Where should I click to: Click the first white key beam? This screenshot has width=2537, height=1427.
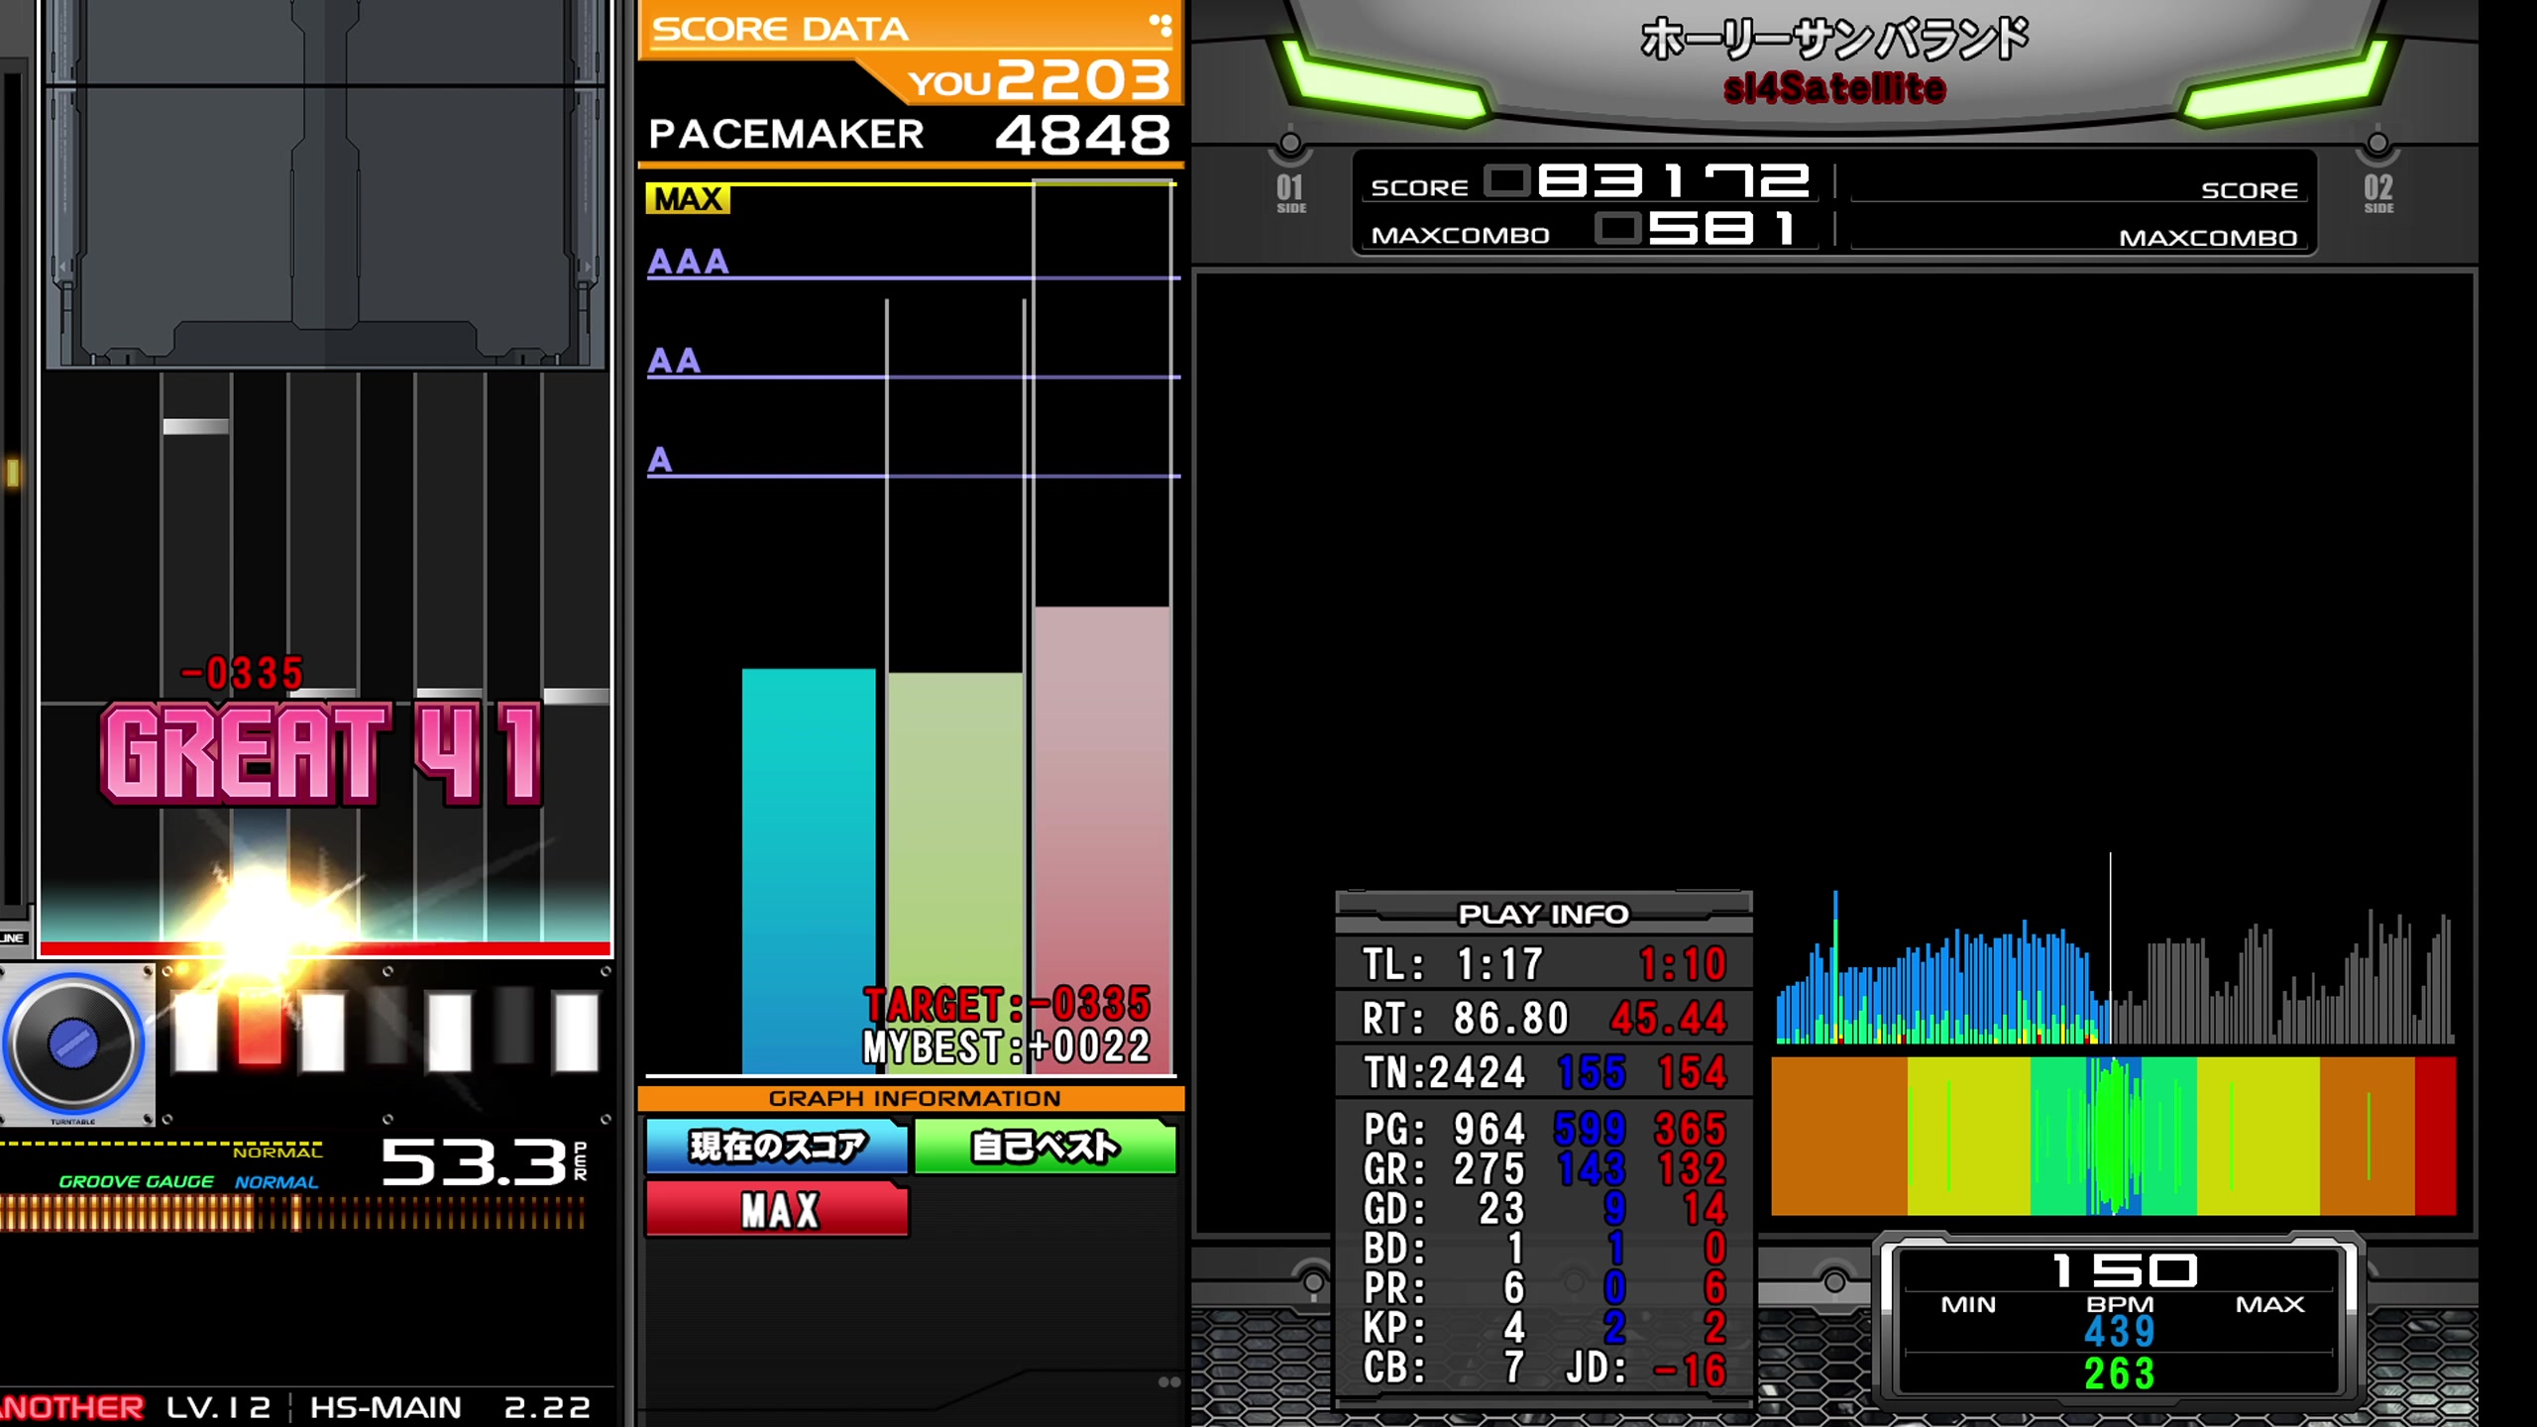click(x=195, y=1031)
